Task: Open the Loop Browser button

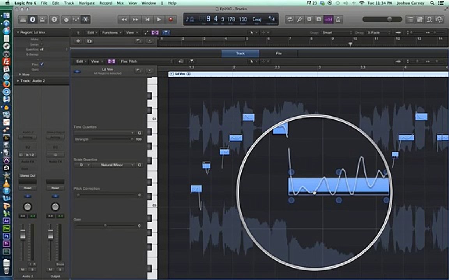Action: tap(430, 19)
